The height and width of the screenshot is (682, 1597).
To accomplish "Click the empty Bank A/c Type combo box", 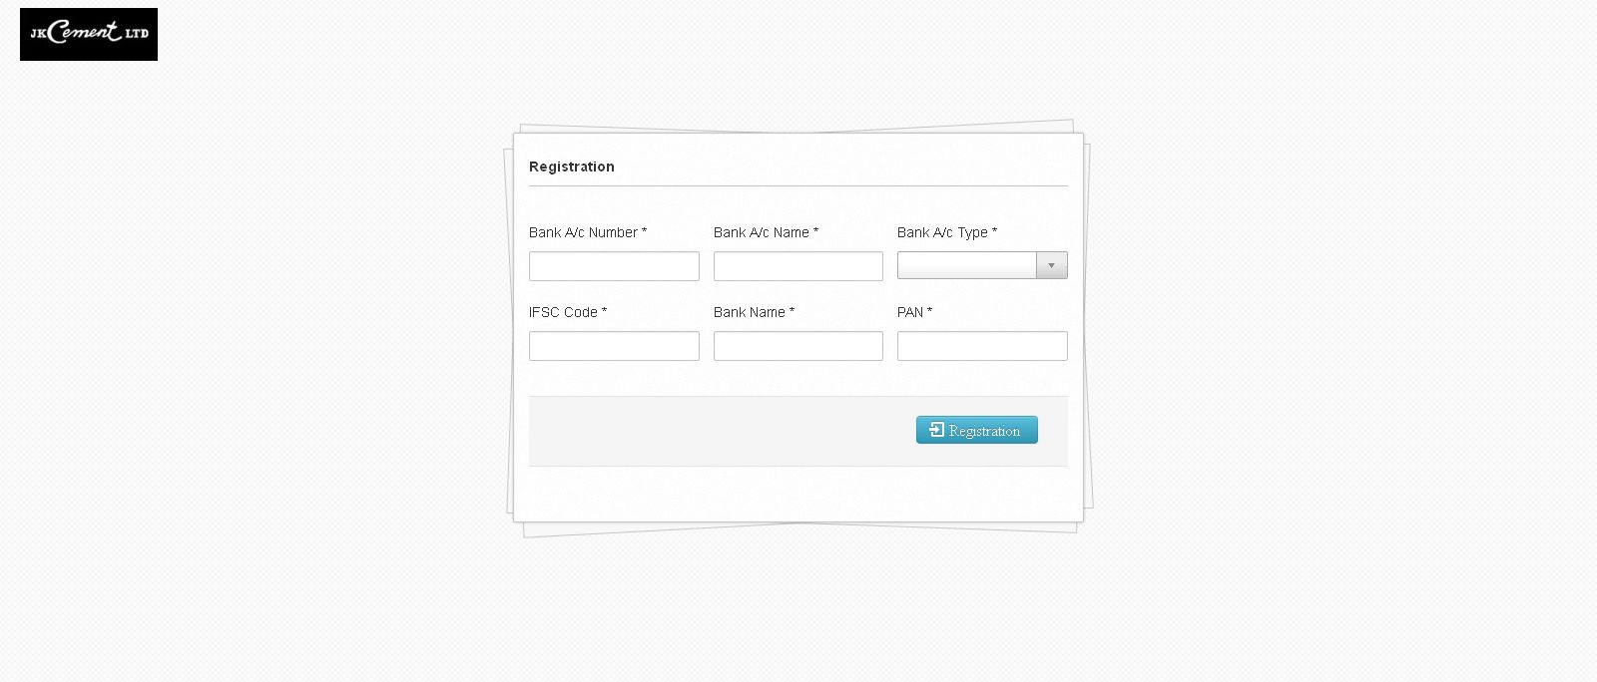I will (966, 265).
